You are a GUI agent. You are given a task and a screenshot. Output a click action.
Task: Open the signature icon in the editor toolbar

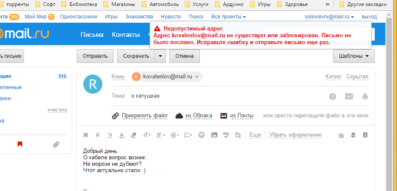coord(341,135)
